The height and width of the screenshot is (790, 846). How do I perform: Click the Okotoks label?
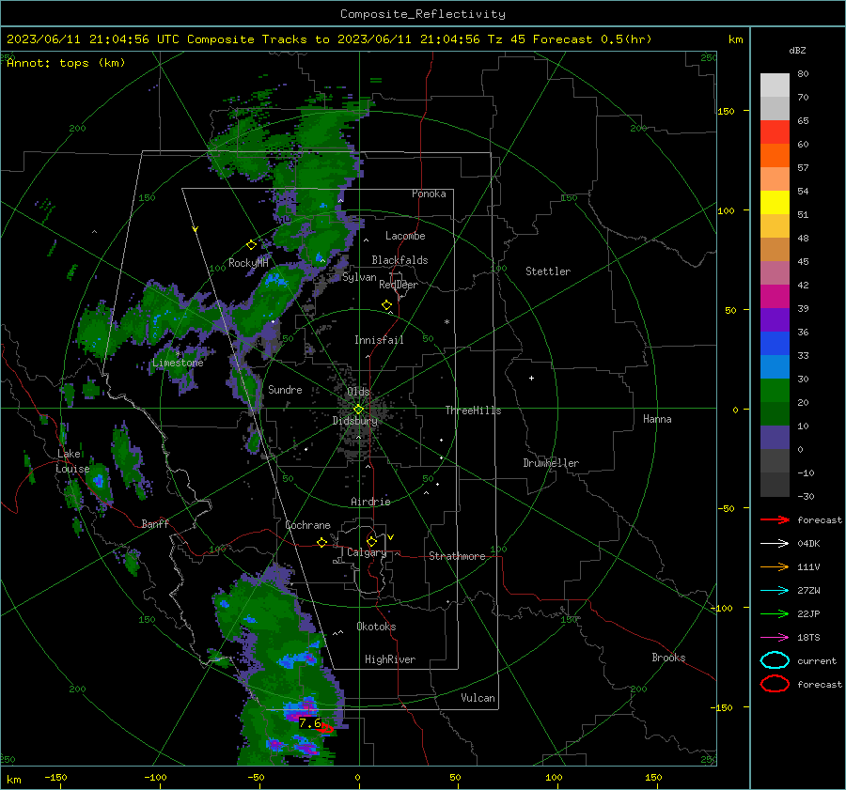[x=376, y=627]
